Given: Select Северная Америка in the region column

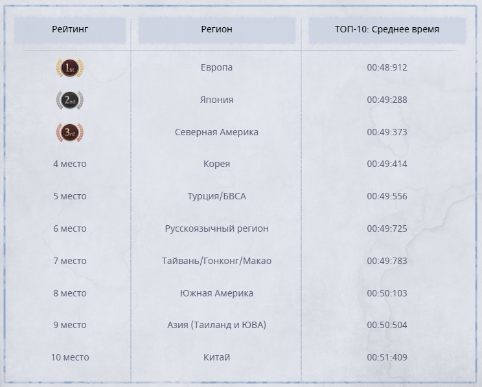Looking at the screenshot, I should [216, 132].
